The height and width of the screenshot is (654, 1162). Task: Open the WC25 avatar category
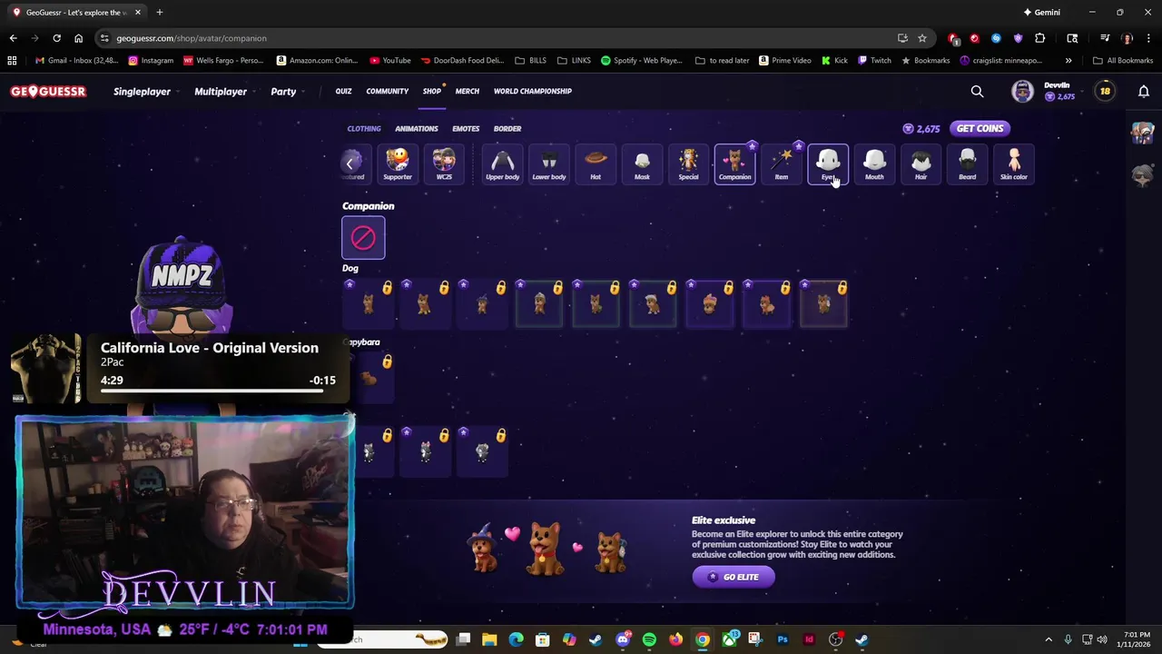(444, 164)
